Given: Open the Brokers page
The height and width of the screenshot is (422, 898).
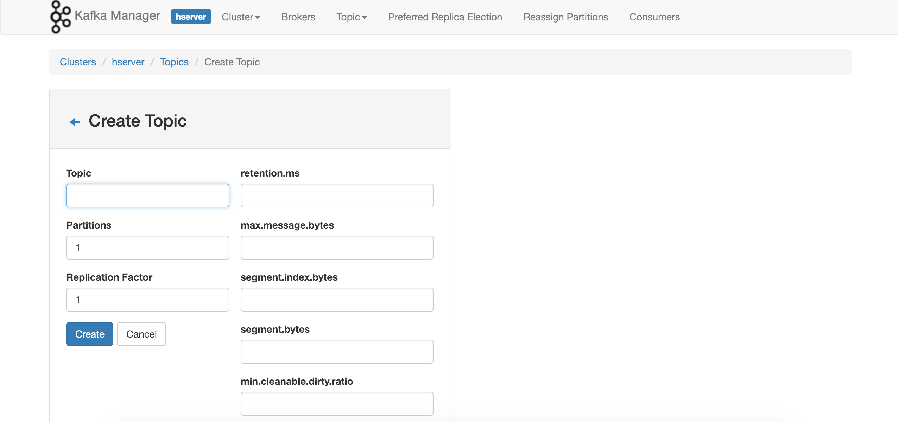Looking at the screenshot, I should point(298,17).
